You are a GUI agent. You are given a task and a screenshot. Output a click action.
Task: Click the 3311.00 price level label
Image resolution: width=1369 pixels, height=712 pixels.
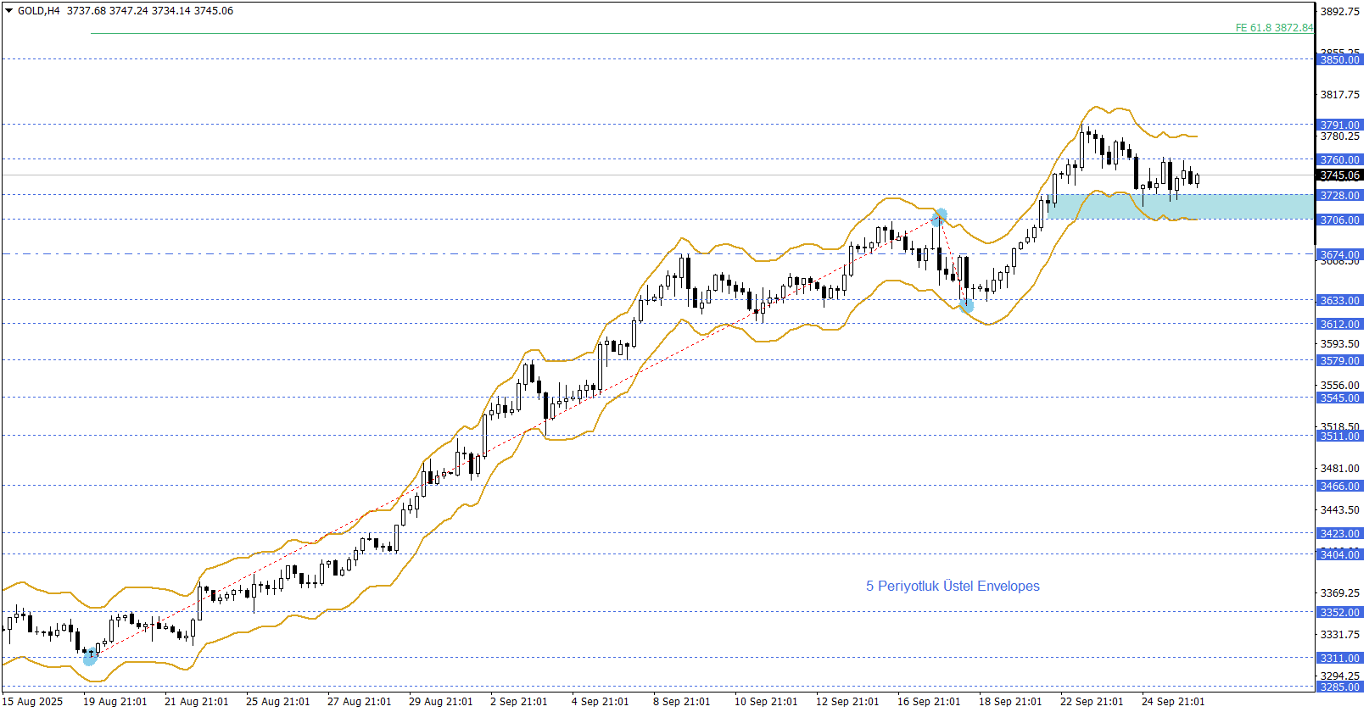tap(1340, 658)
